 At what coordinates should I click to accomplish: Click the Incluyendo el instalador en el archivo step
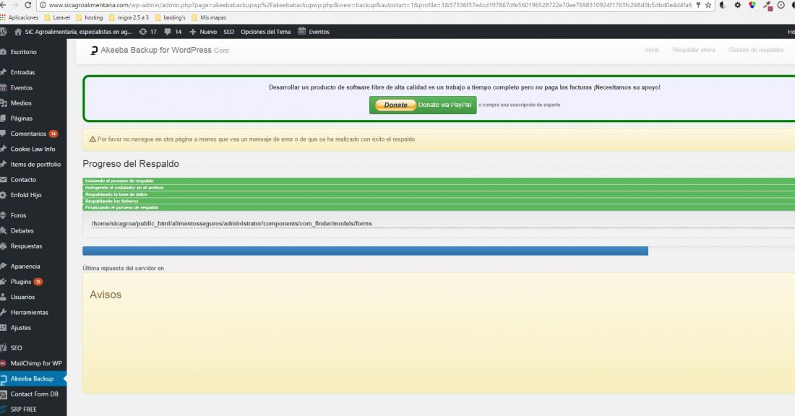coord(439,188)
